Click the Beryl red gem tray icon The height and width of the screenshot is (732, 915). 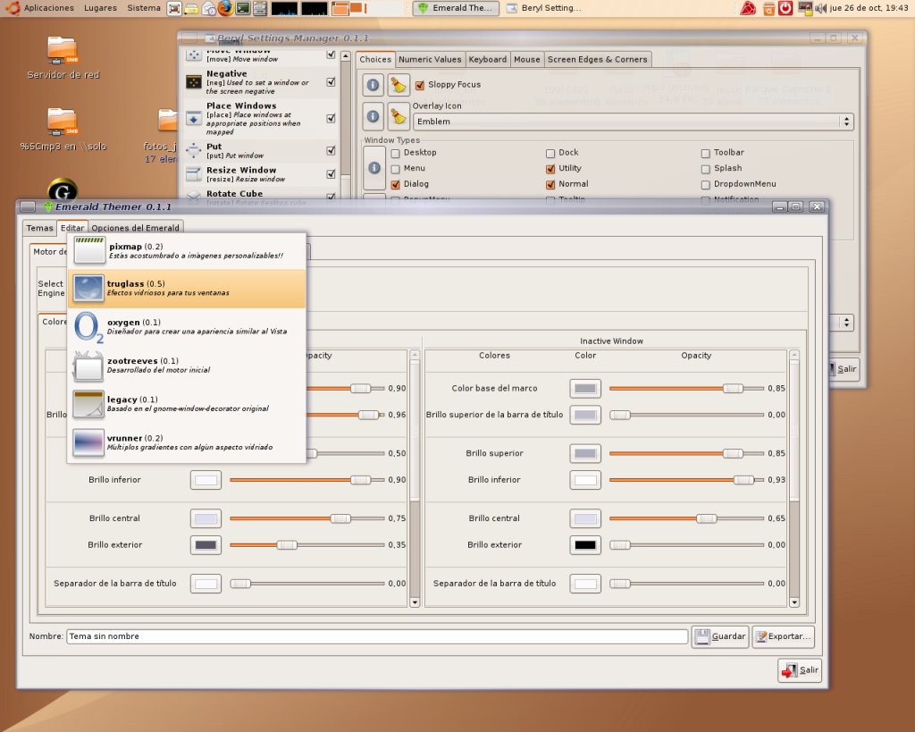coord(748,8)
